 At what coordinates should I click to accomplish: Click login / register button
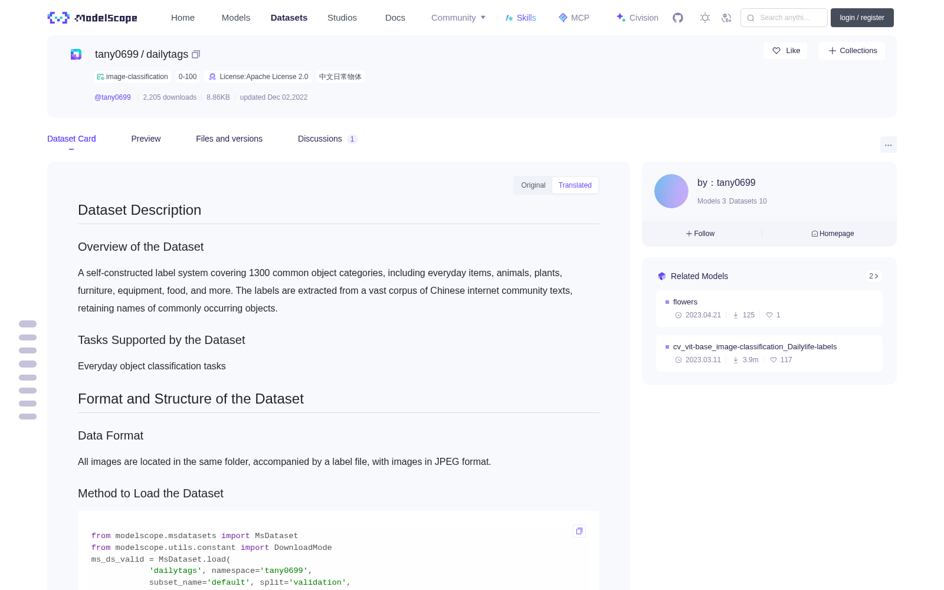tap(862, 18)
